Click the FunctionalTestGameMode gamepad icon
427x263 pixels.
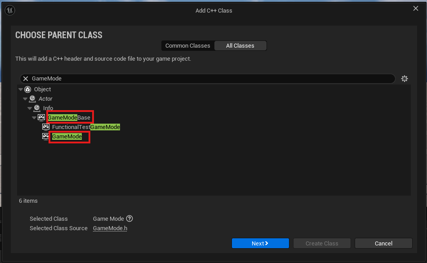coord(46,127)
